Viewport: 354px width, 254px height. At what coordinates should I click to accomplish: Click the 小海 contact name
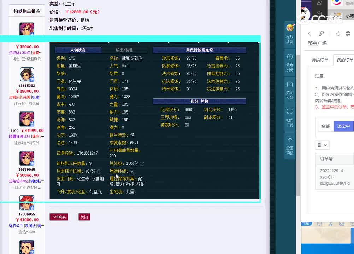point(350,16)
